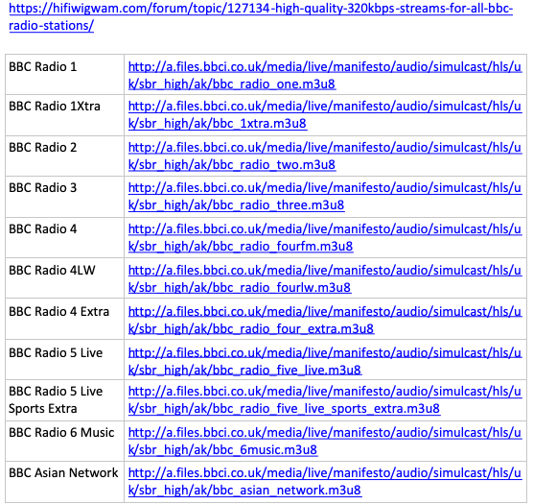Click the BBC Asian Network cell

pyautogui.click(x=64, y=482)
